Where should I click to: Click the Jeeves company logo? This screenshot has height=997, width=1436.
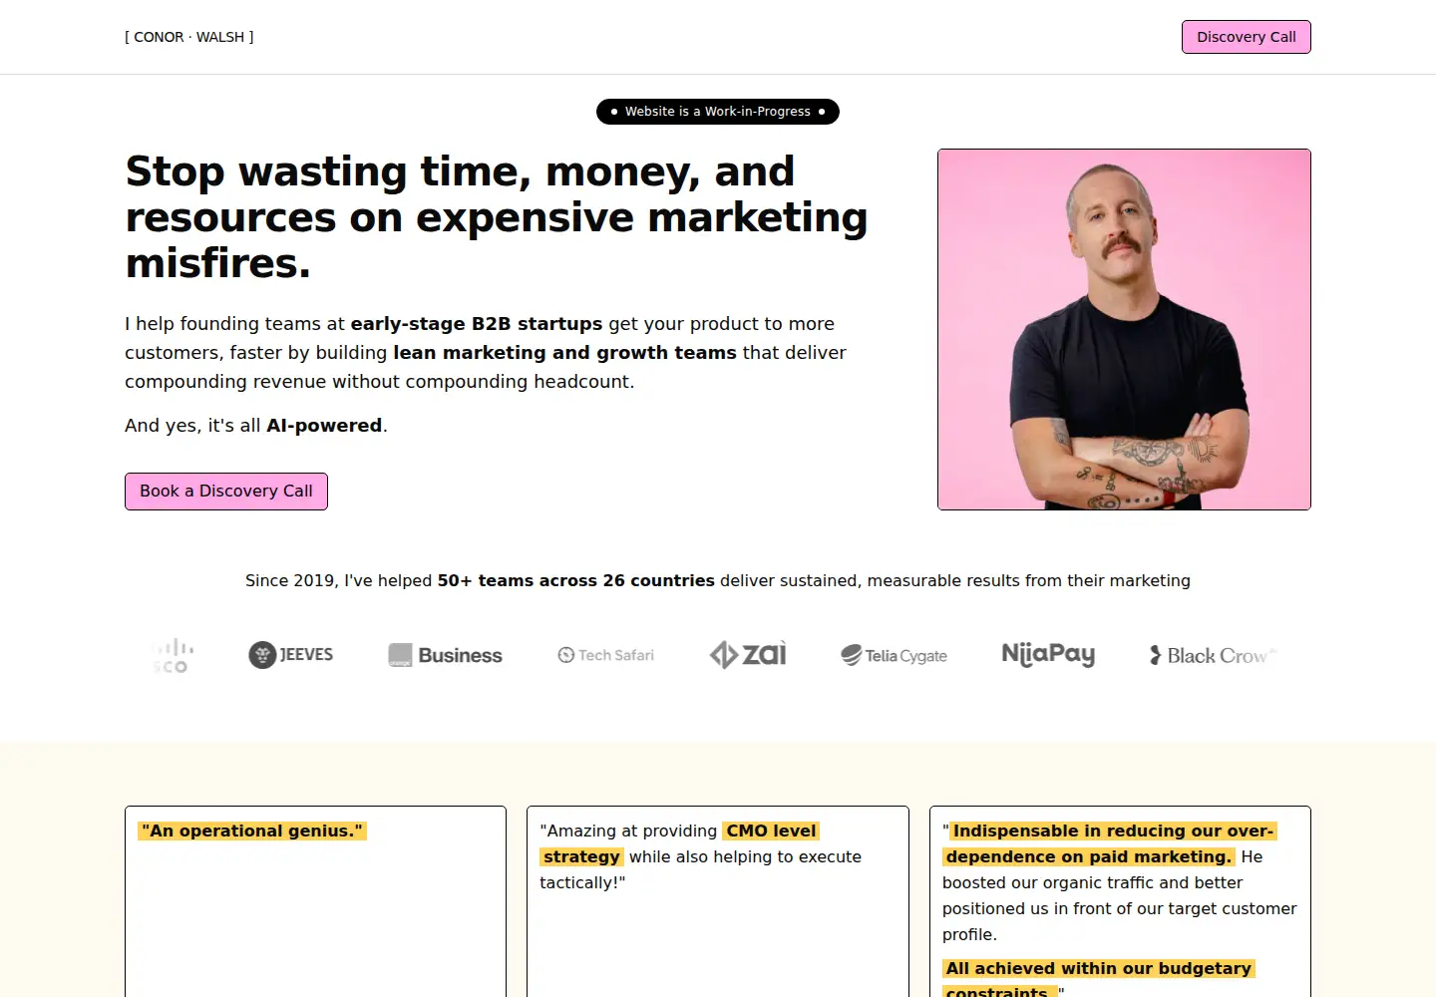tap(291, 655)
